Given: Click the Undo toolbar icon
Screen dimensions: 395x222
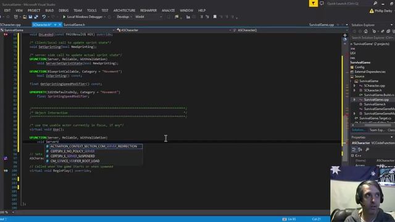Looking at the screenshot, I should pyautogui.click(x=44, y=17).
